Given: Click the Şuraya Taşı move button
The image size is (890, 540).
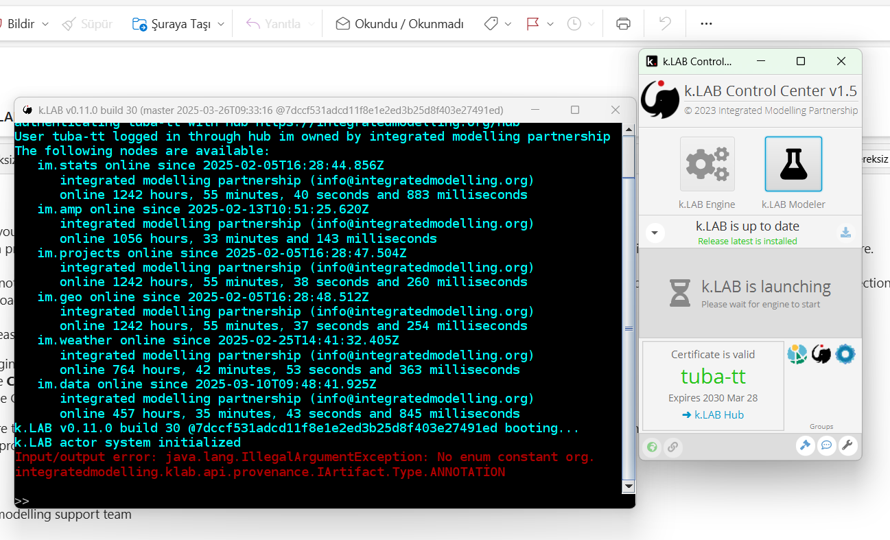Looking at the screenshot, I should 172,24.
